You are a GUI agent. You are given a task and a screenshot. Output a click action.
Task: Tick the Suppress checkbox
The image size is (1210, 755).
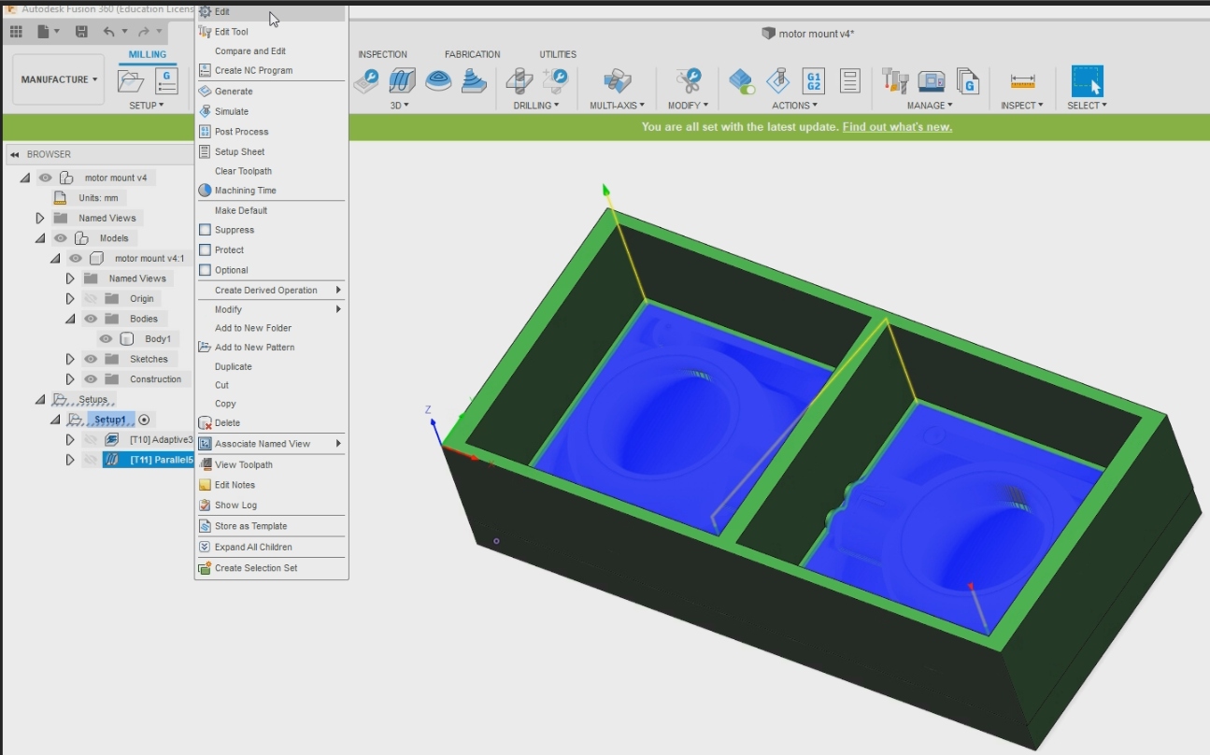pos(206,230)
